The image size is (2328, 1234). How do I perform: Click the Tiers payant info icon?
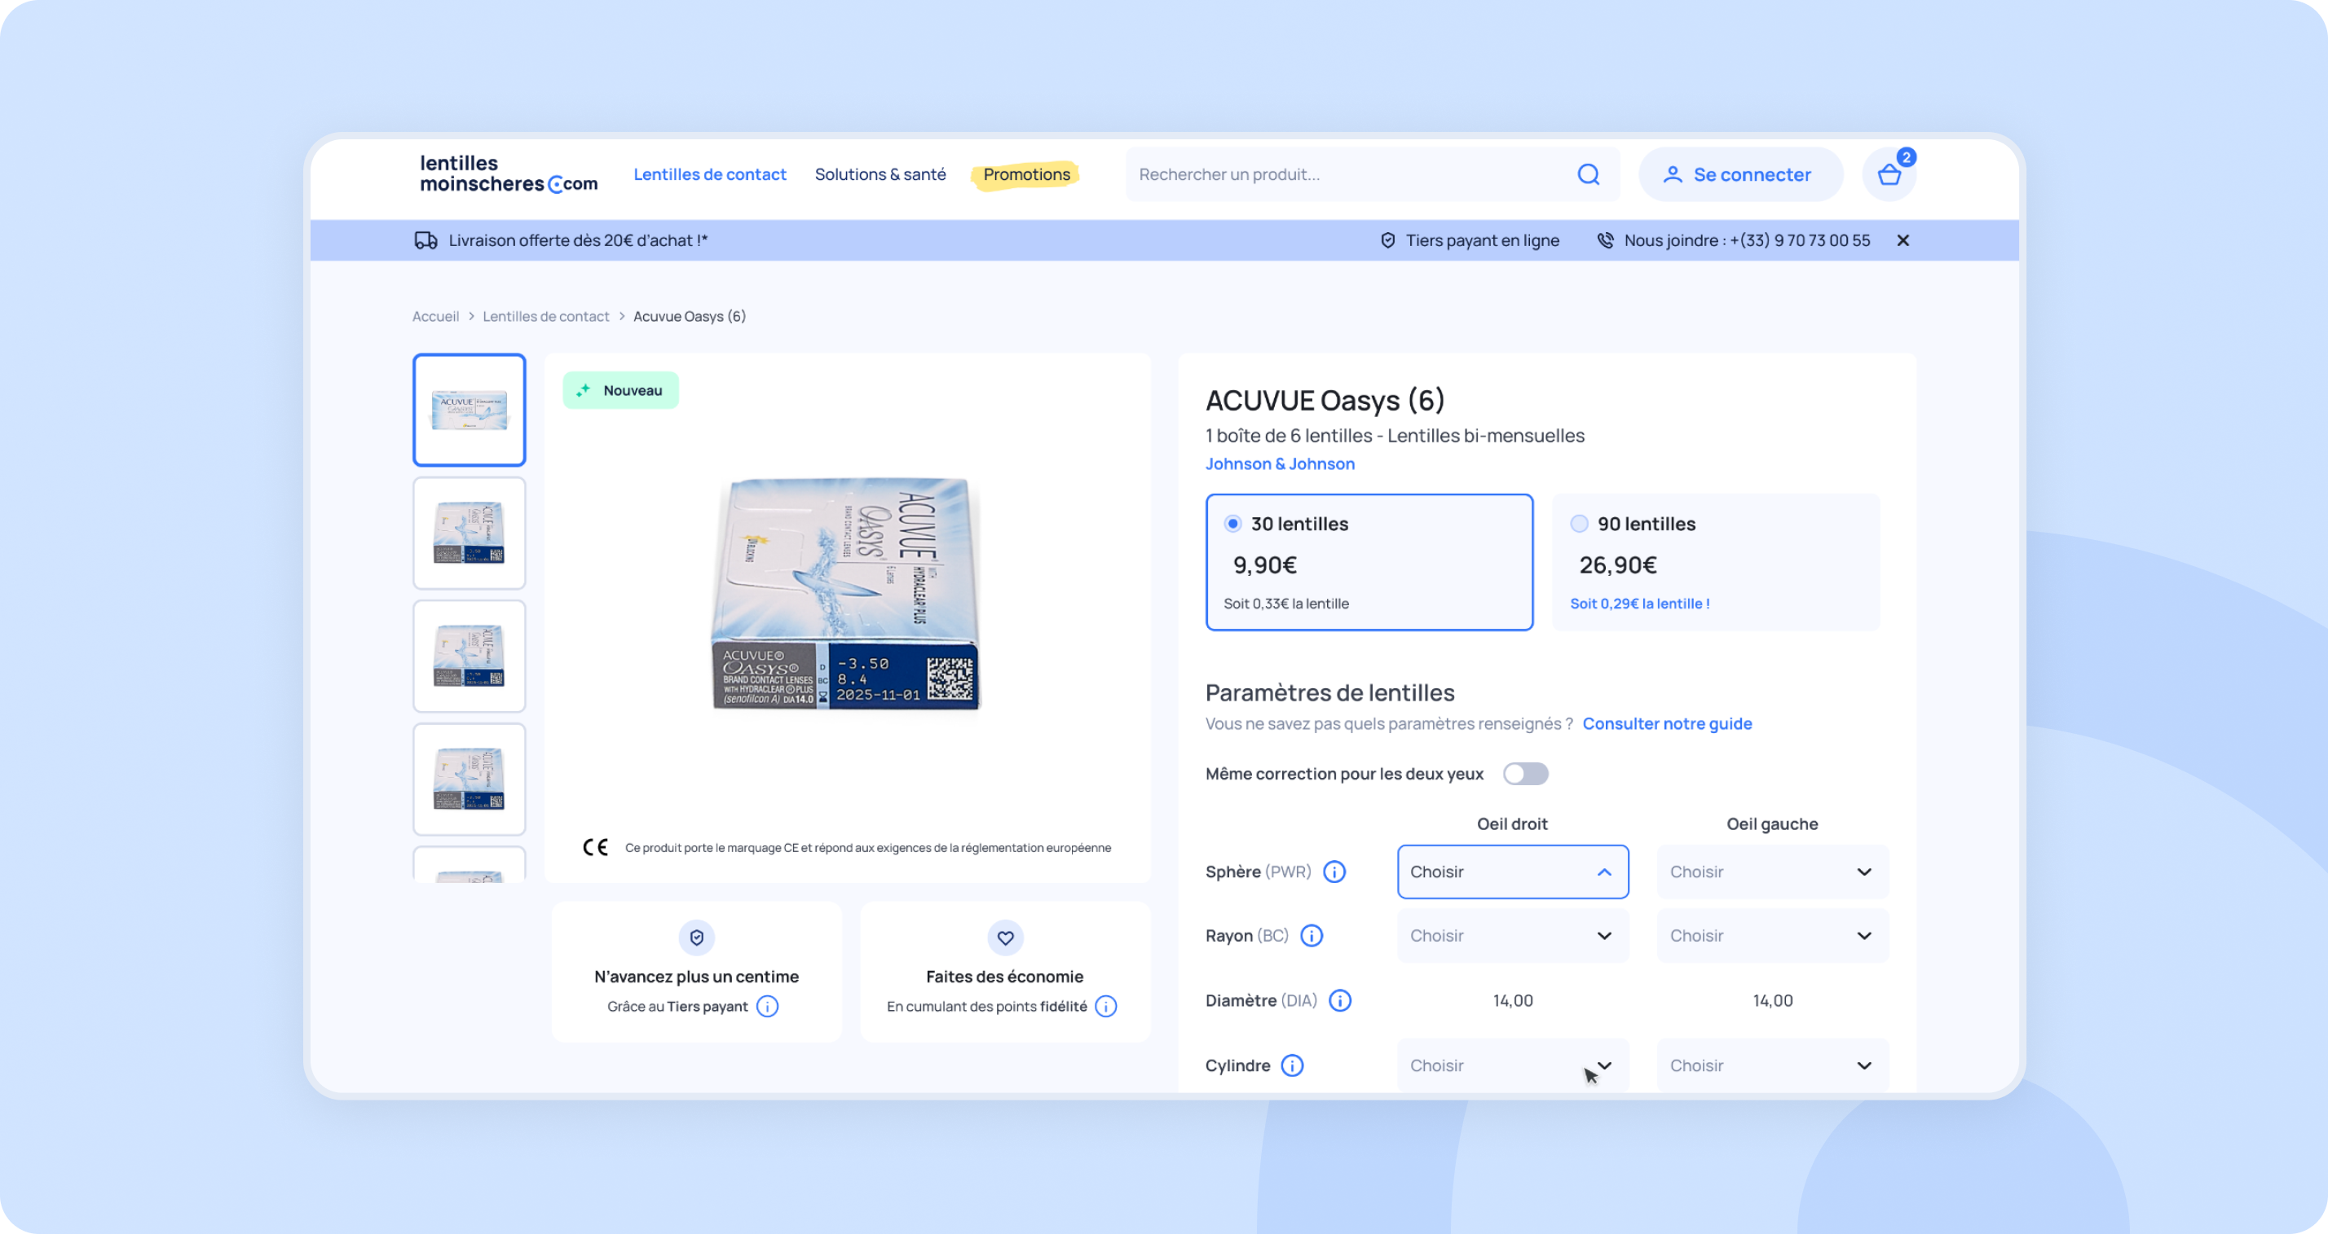pos(767,1007)
